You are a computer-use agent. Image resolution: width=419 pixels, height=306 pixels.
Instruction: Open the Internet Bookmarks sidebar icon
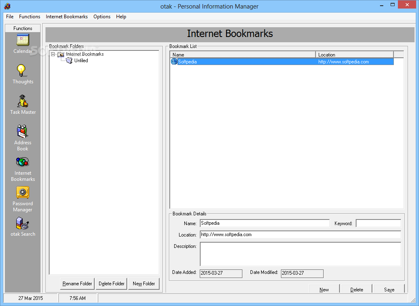point(22,162)
